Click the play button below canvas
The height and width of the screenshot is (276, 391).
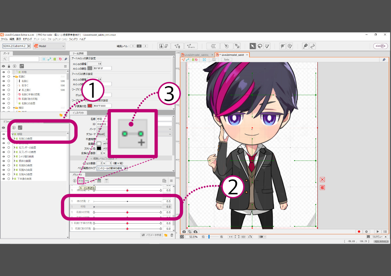(x=378, y=232)
